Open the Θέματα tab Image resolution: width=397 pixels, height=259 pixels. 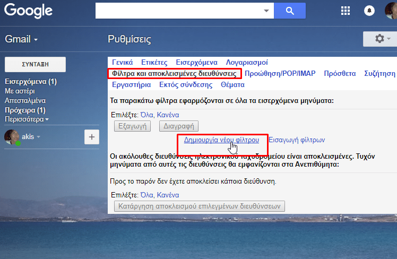(232, 85)
